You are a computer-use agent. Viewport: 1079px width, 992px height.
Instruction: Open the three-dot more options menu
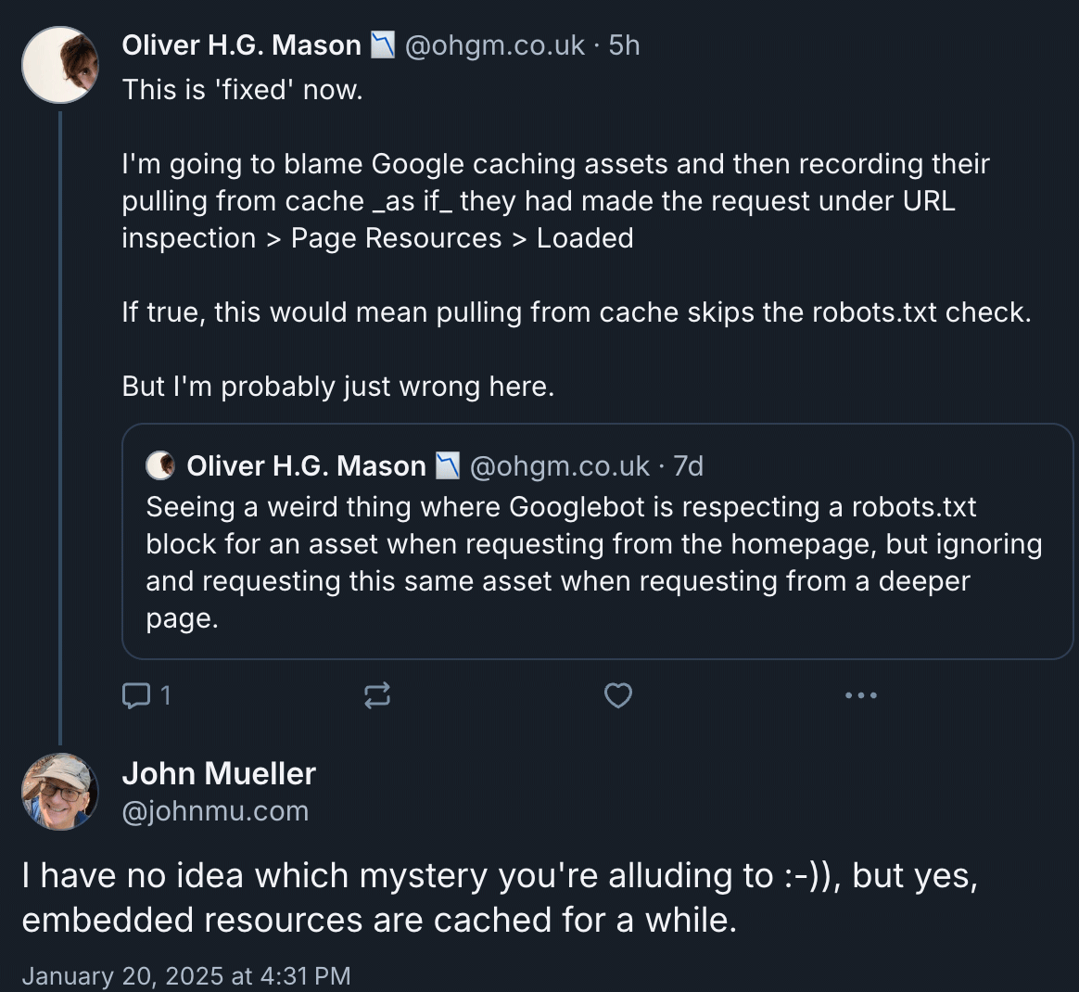861,695
